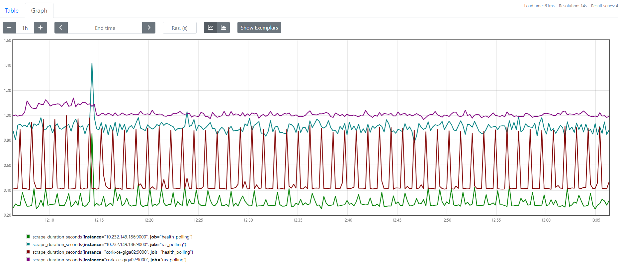620x262 pixels.
Task: Click the End time input field
Action: point(105,28)
